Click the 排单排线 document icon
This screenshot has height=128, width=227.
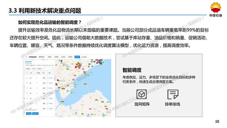173,94
